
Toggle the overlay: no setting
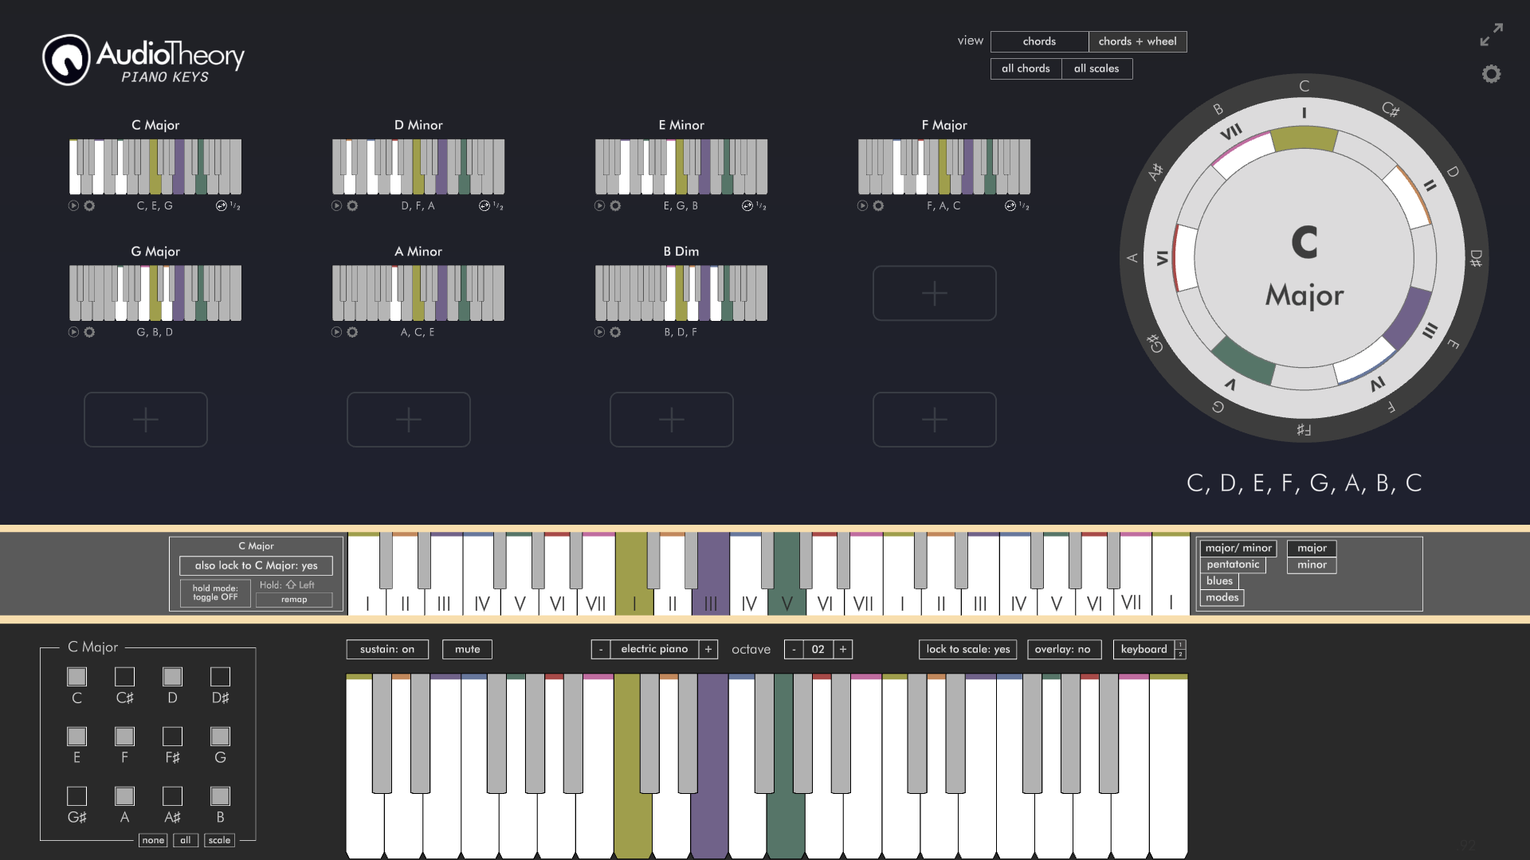[1064, 649]
